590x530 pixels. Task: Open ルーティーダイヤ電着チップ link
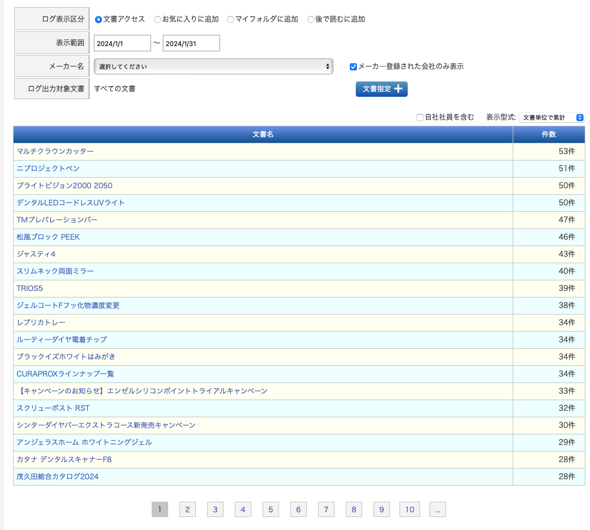pyautogui.click(x=62, y=339)
